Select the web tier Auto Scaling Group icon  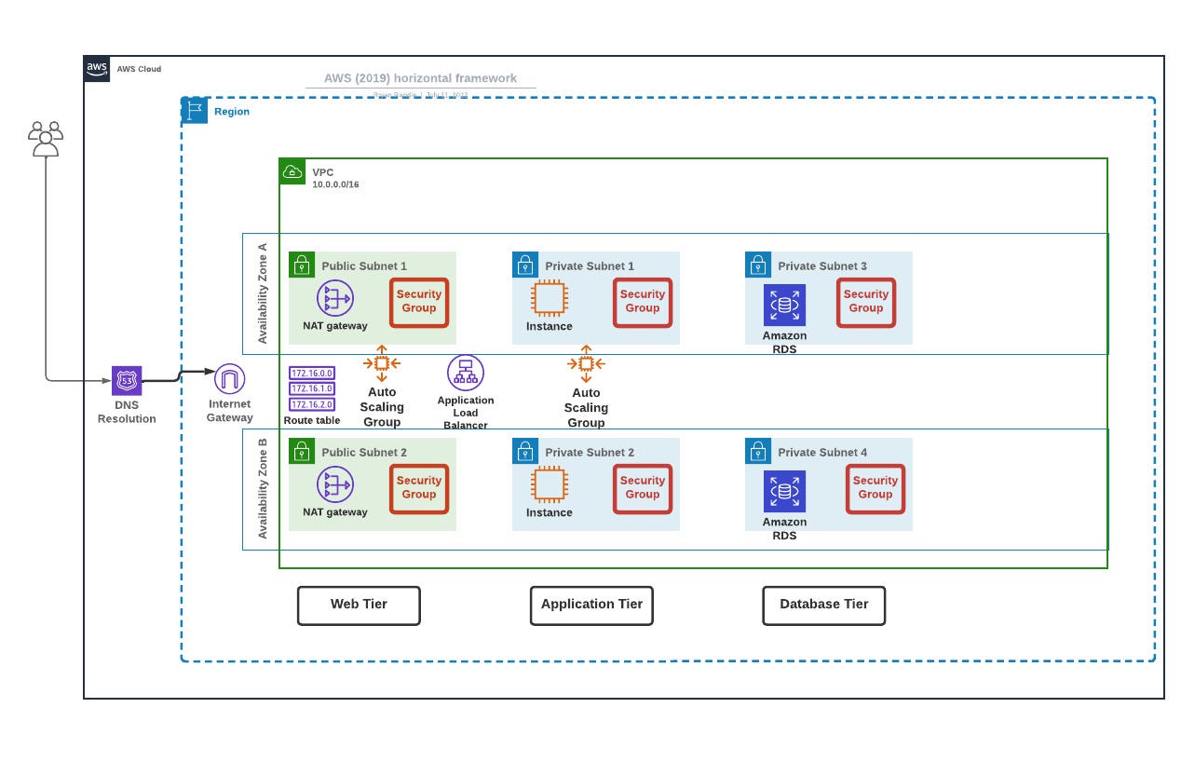click(x=383, y=363)
